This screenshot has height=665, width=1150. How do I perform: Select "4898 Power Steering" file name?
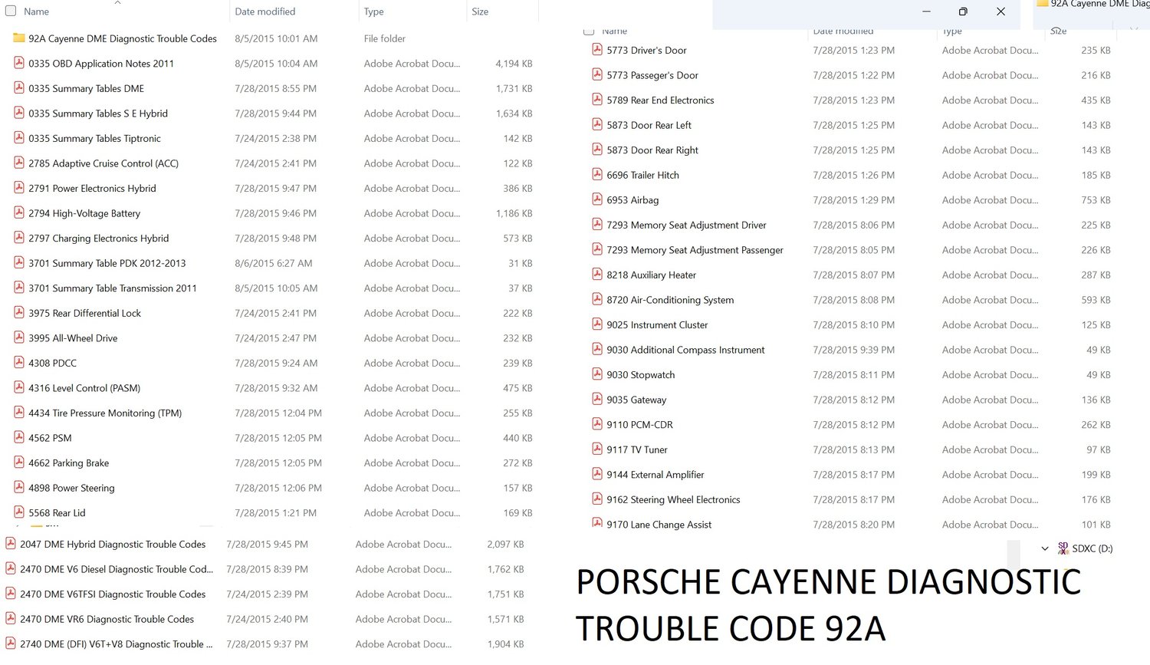click(71, 488)
